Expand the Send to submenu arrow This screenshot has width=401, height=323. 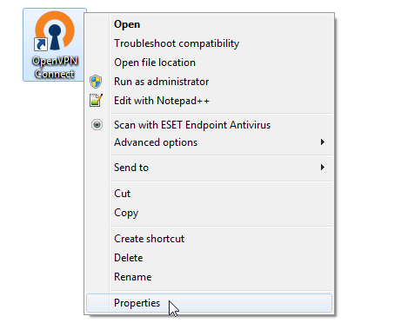pyautogui.click(x=323, y=168)
